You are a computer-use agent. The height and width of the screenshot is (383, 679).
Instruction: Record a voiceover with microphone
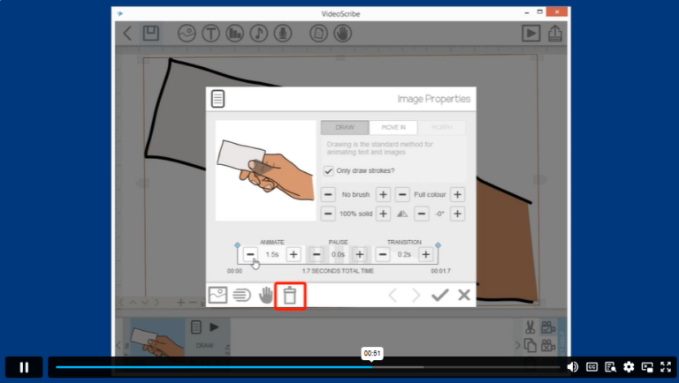coord(283,34)
